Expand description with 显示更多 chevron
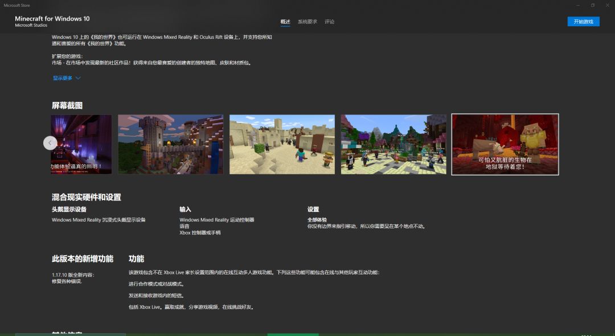 point(78,78)
